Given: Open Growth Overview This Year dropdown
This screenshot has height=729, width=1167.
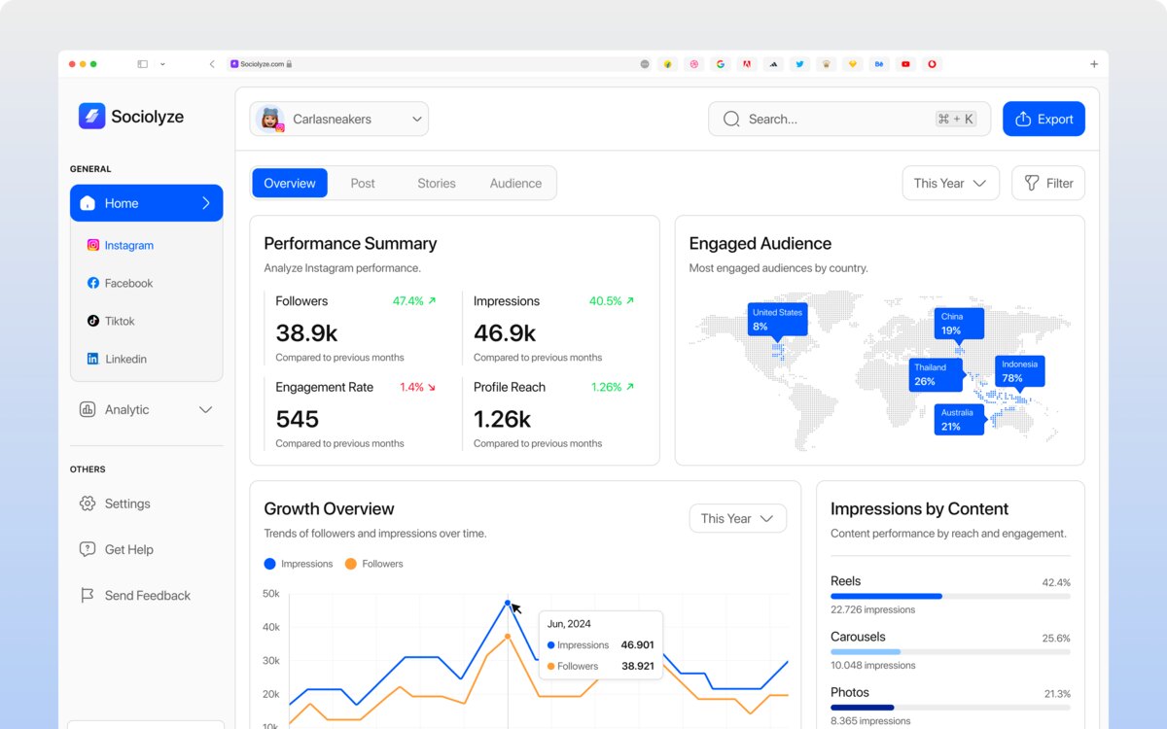Looking at the screenshot, I should (x=737, y=518).
